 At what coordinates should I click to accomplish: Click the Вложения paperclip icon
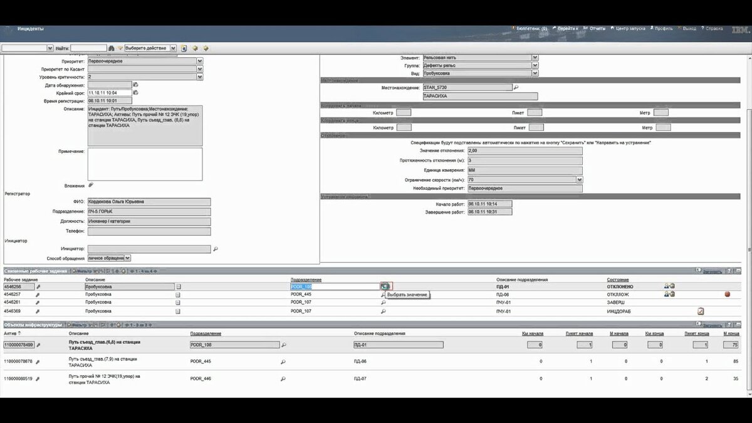pyautogui.click(x=90, y=185)
